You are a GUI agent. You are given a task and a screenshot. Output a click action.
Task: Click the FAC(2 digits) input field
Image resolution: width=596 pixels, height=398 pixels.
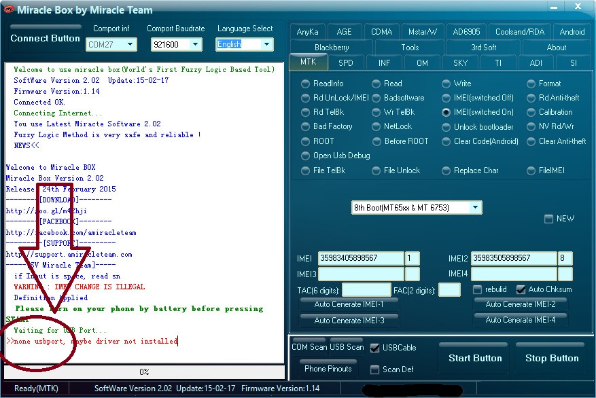(x=449, y=290)
